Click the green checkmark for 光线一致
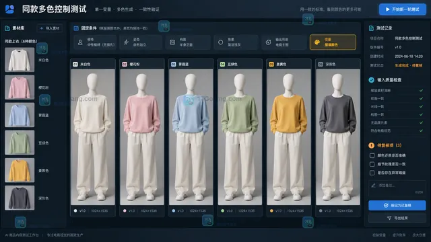The width and height of the screenshot is (431, 242). [421, 106]
